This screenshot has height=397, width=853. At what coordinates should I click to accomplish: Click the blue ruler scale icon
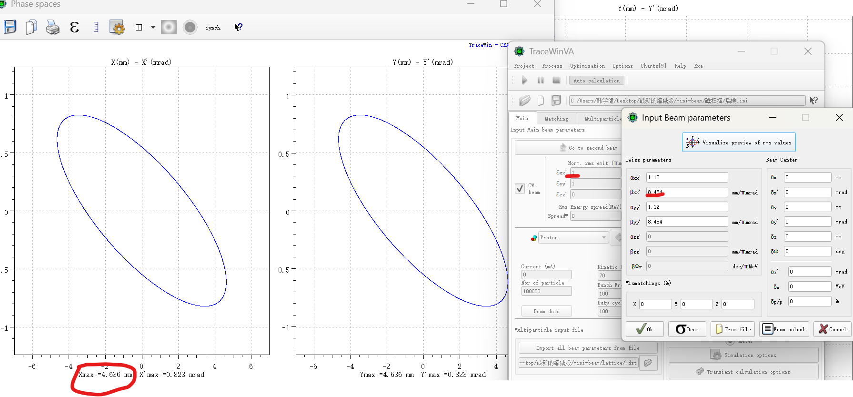(96, 27)
